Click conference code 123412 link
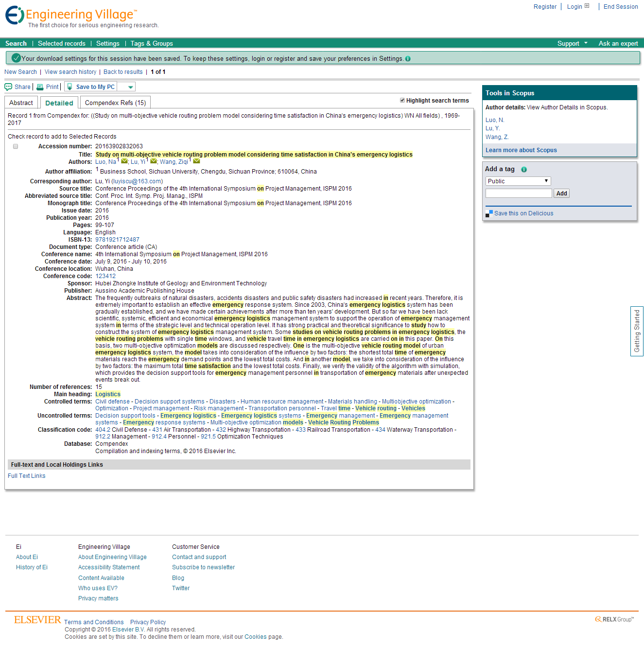Screen dimensions: 644x649 [x=105, y=276]
